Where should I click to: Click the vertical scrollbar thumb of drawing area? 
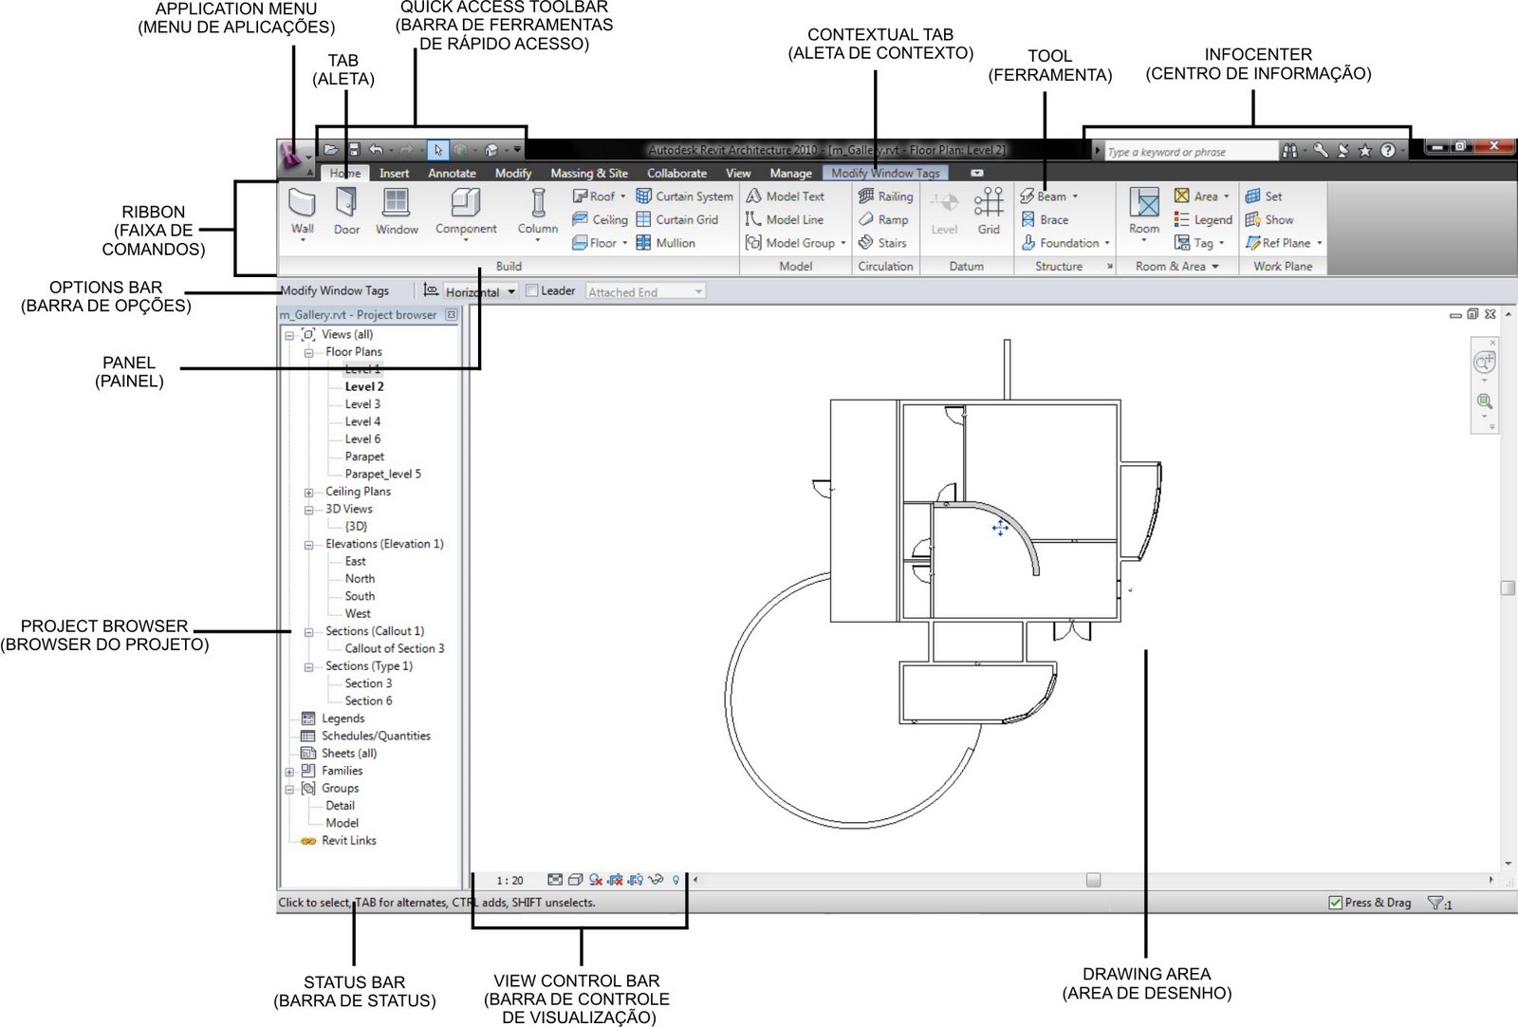click(x=1508, y=588)
